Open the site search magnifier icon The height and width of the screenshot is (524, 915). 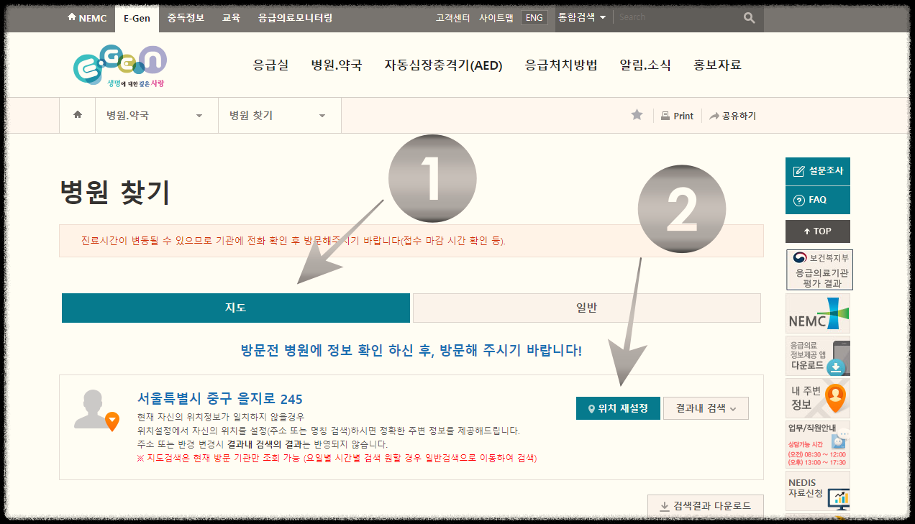click(748, 17)
